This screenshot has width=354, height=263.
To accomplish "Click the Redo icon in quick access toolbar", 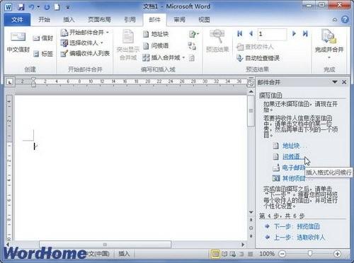I will (x=47, y=7).
